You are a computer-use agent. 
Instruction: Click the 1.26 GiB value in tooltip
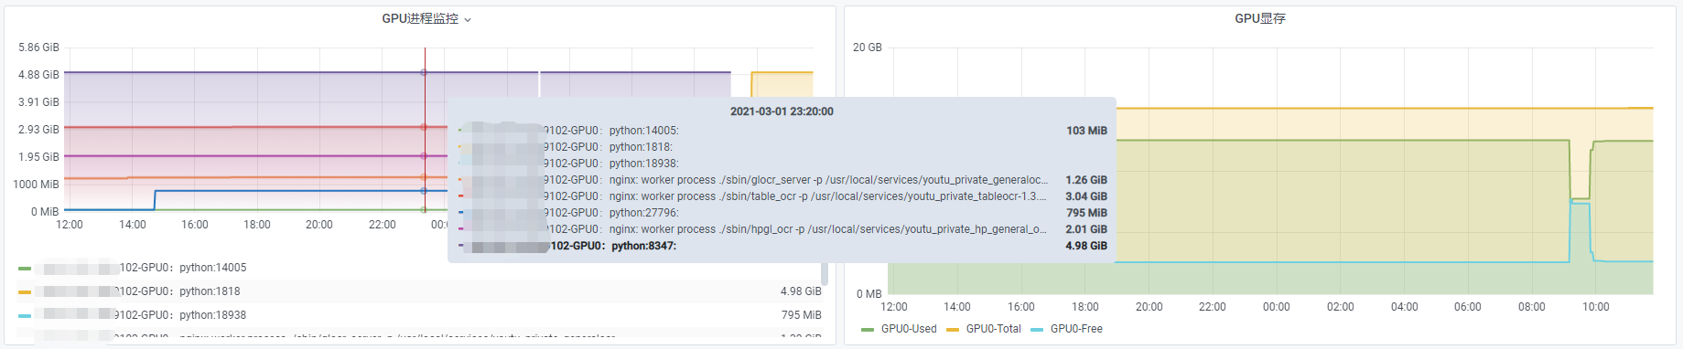(x=1086, y=180)
